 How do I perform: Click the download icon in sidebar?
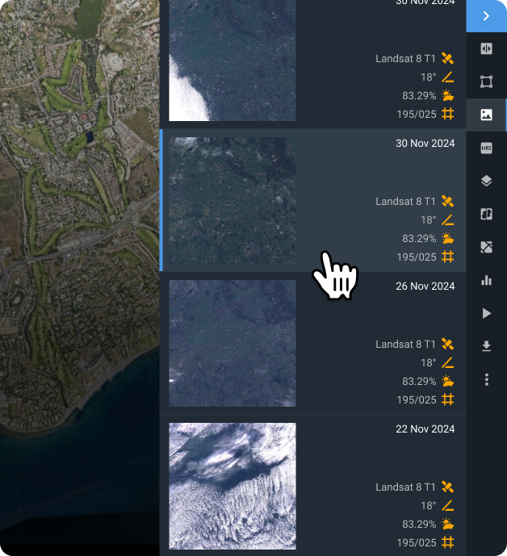pyautogui.click(x=487, y=346)
